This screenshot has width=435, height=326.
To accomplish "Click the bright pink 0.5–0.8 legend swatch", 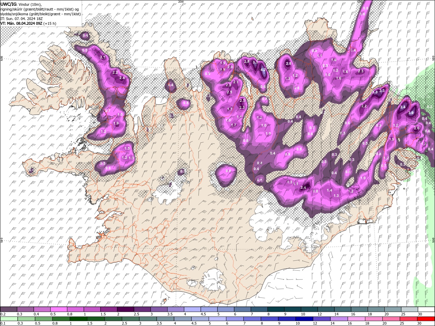I will 59,309.
